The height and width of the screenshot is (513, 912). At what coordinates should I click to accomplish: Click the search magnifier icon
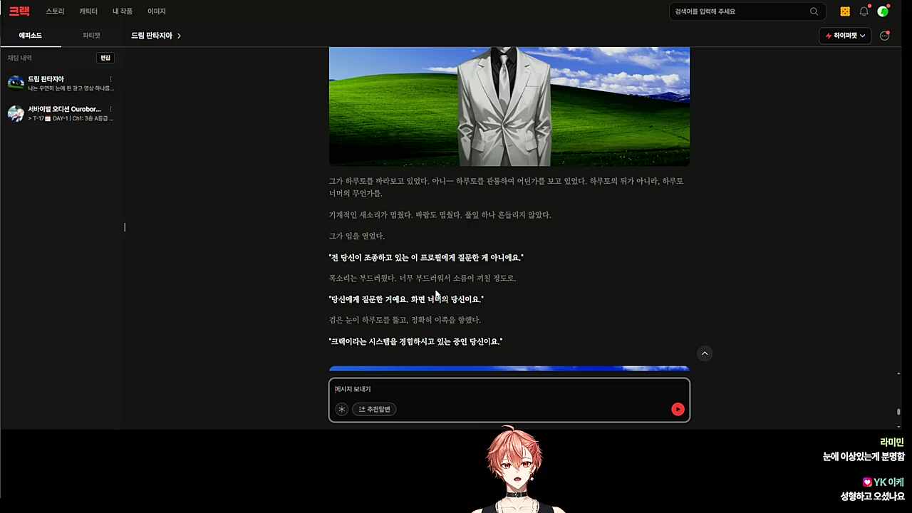click(x=814, y=11)
